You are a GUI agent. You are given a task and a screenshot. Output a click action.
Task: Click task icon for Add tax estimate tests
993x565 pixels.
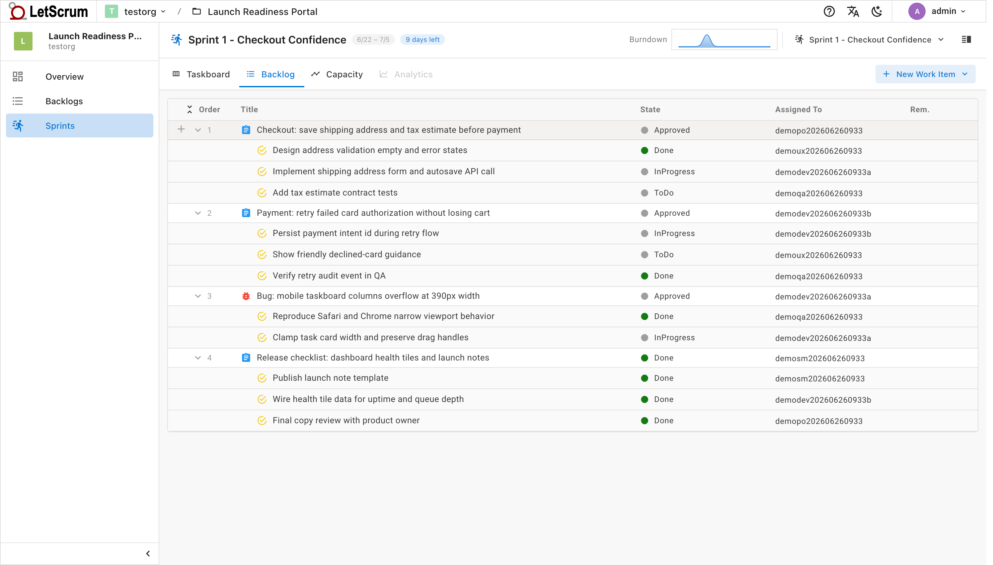pyautogui.click(x=262, y=193)
